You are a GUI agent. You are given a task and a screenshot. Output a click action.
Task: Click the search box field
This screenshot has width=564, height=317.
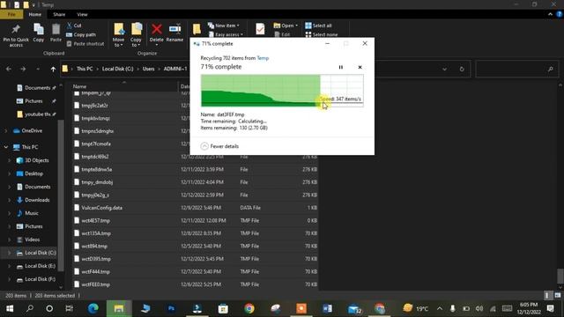[x=516, y=69]
